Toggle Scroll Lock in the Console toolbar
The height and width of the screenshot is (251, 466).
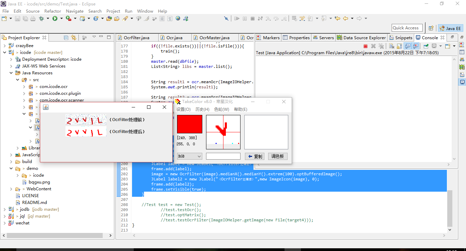[x=399, y=46]
